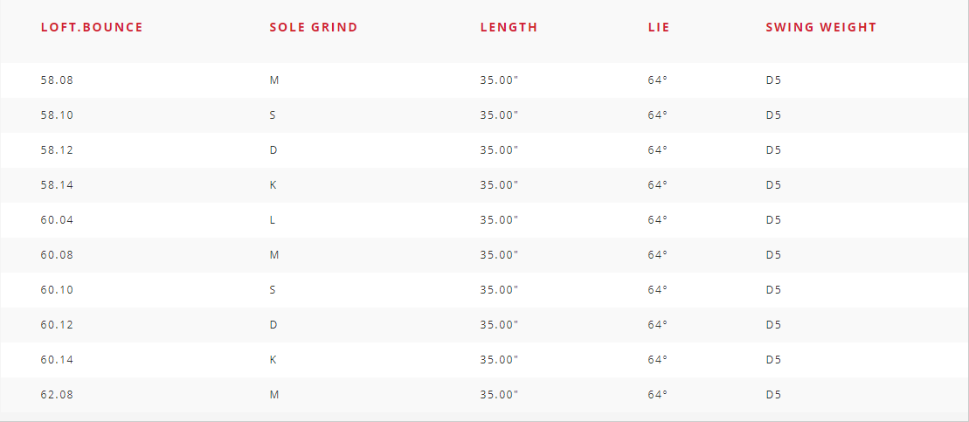The width and height of the screenshot is (969, 422).
Task: Click the LIE column header
Action: point(659,27)
